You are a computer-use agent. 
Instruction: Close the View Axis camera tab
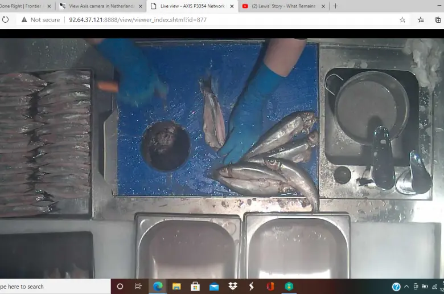pos(140,6)
